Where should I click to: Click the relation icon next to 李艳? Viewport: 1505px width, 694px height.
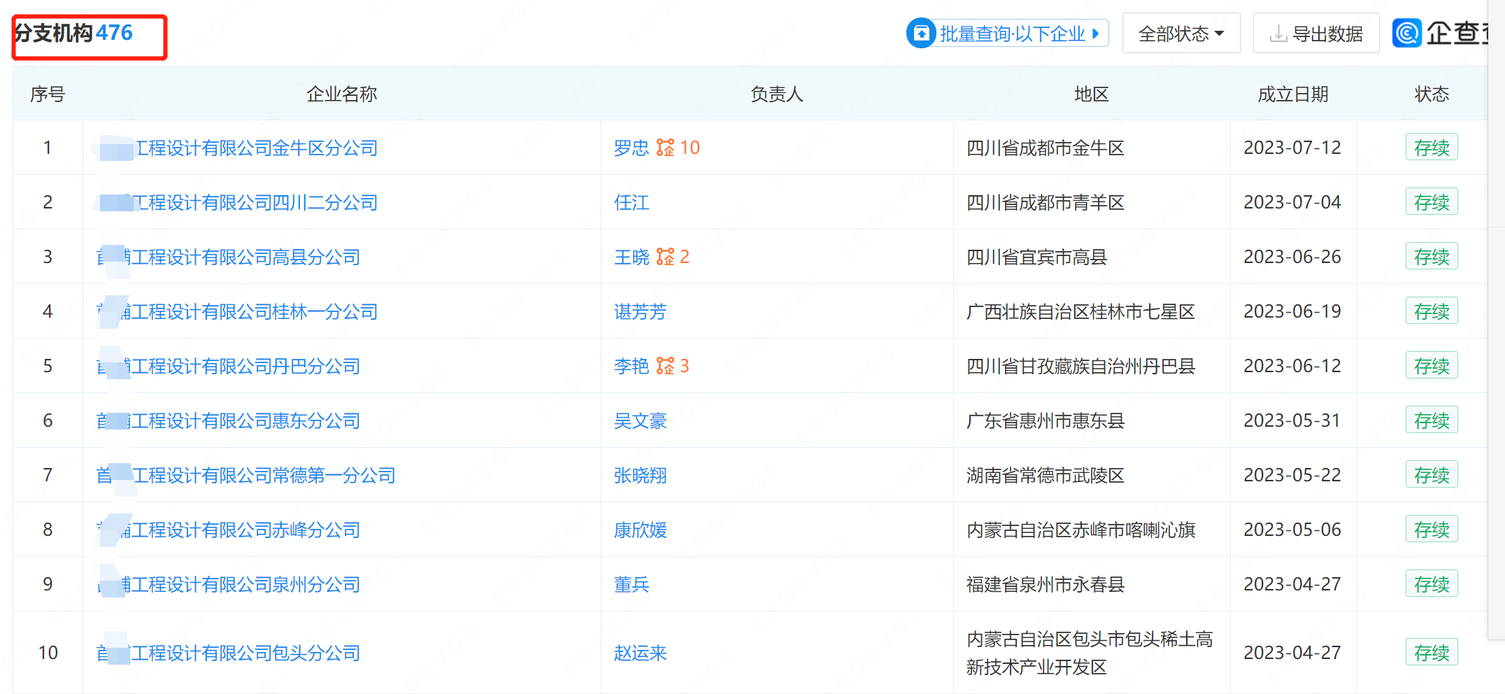(x=665, y=366)
